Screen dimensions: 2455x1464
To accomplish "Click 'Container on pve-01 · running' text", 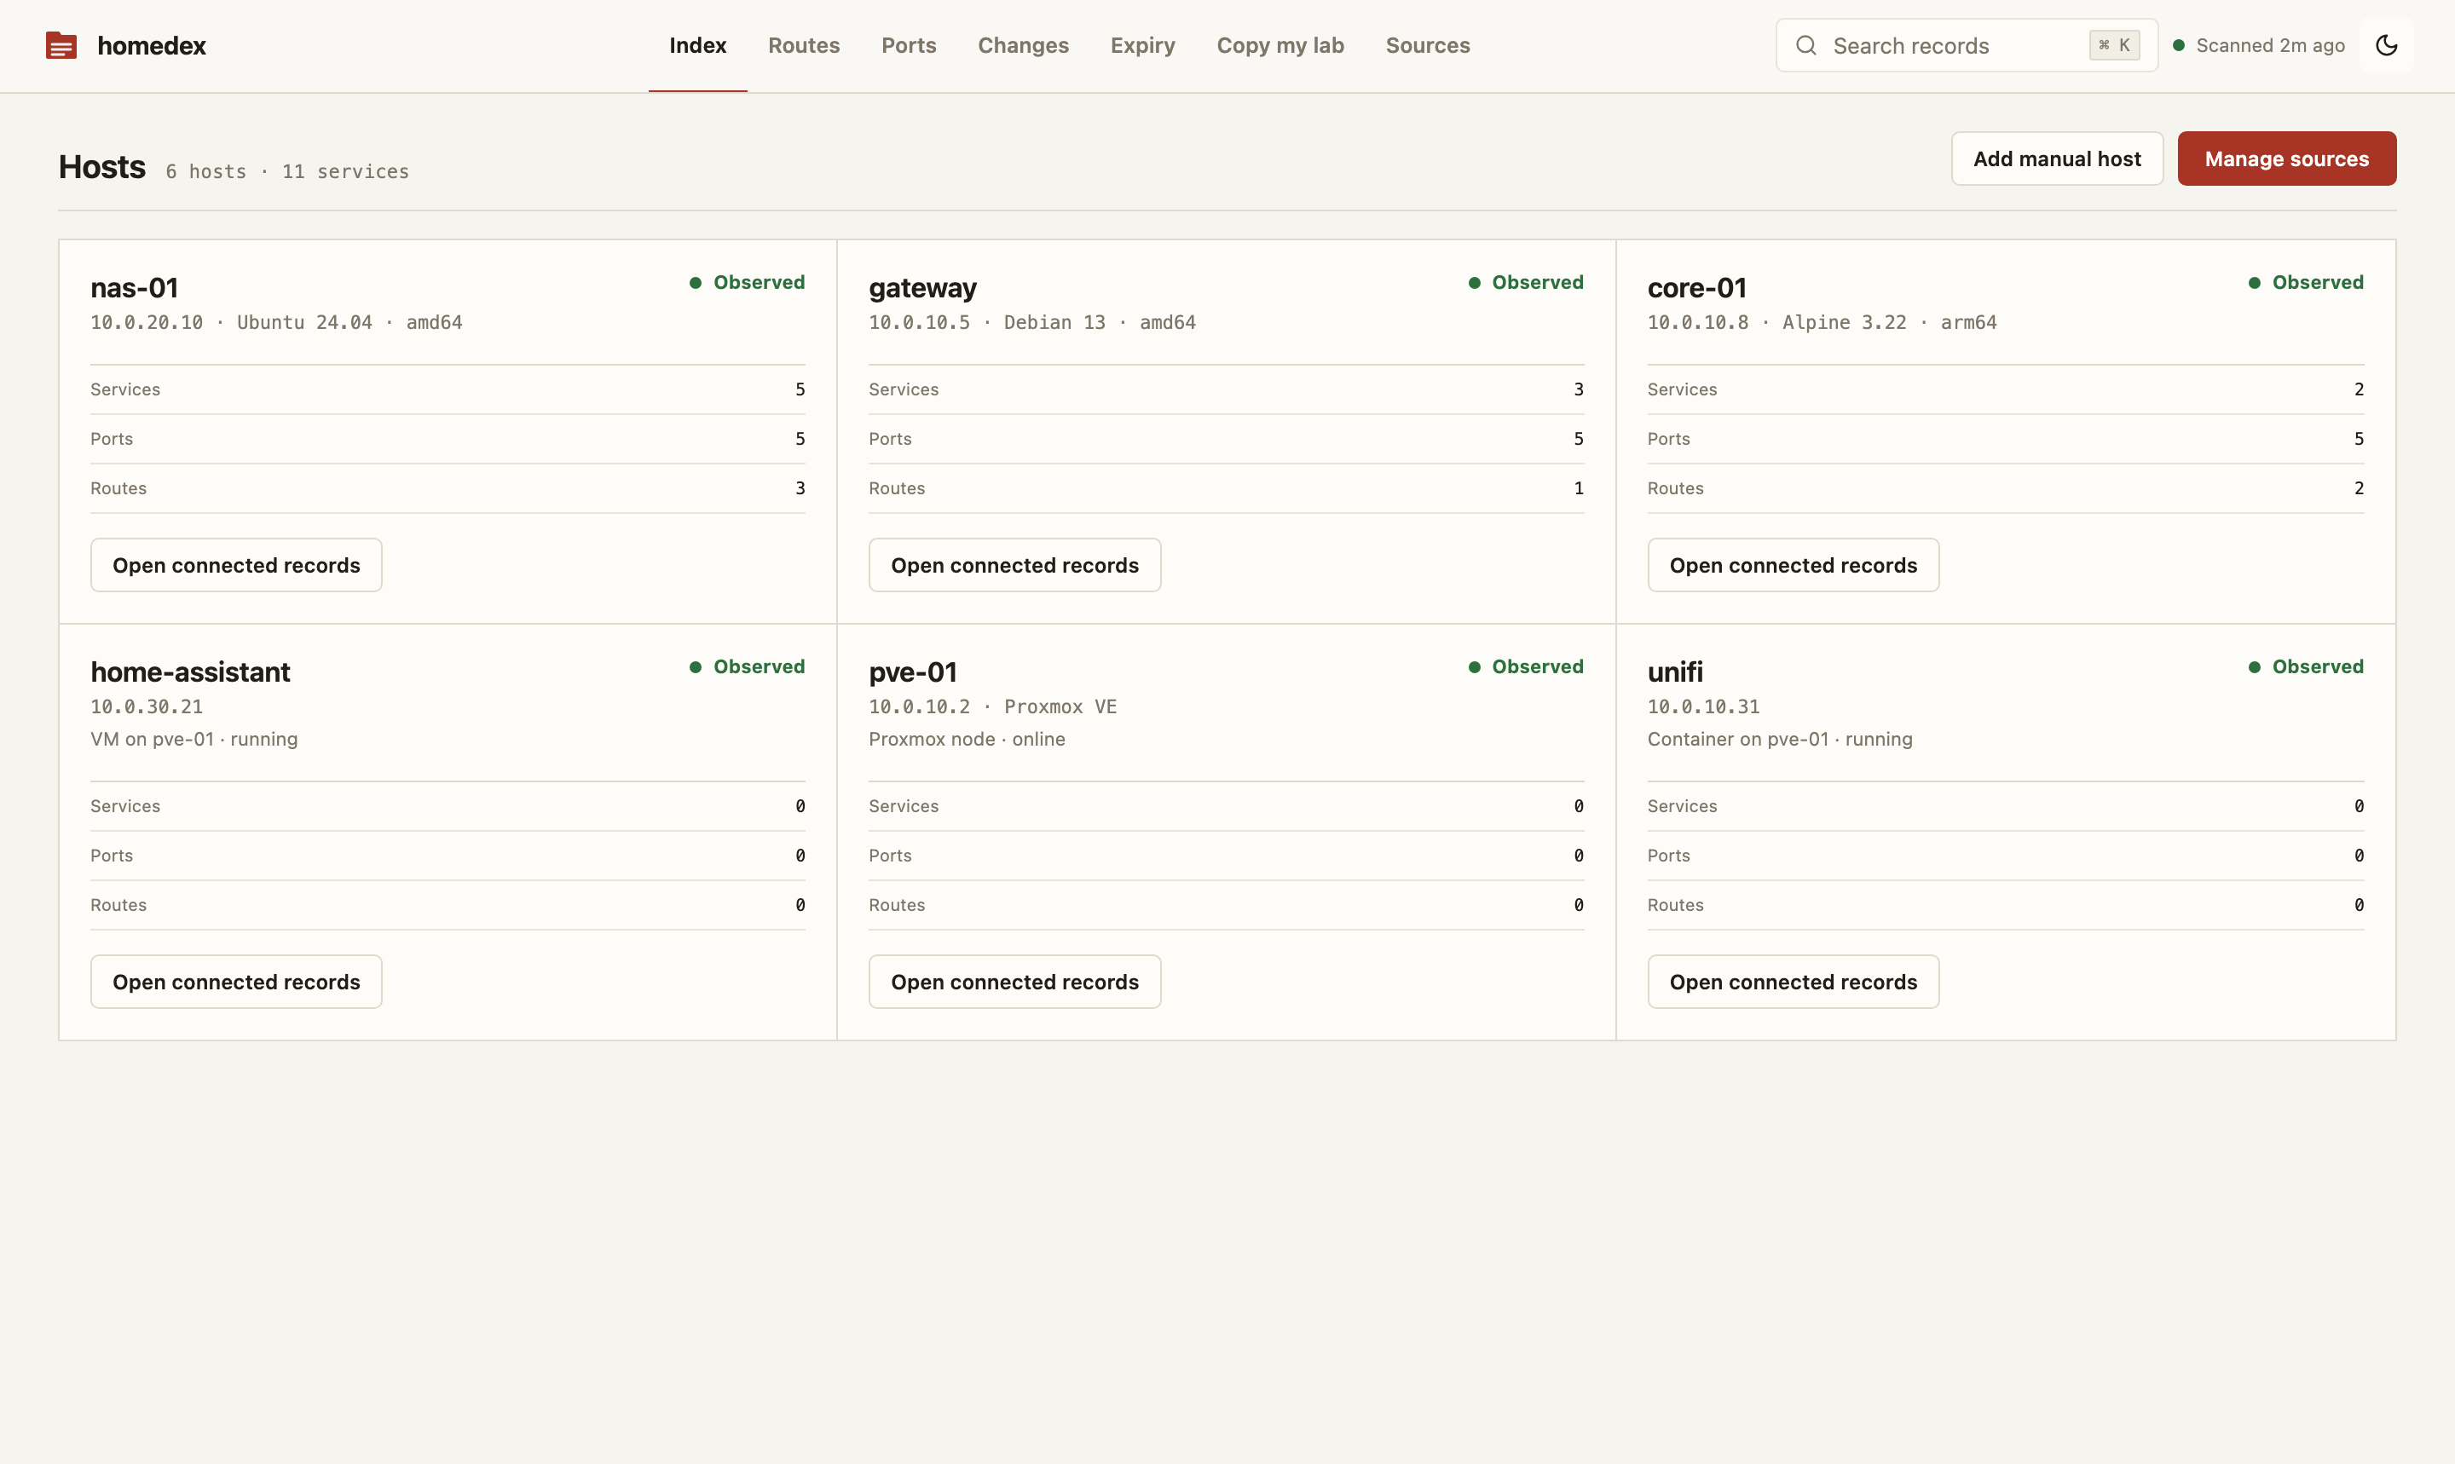I will [x=1780, y=739].
